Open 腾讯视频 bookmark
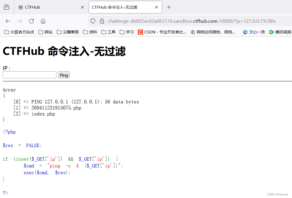This screenshot has width=292, height=198. coord(280,32)
